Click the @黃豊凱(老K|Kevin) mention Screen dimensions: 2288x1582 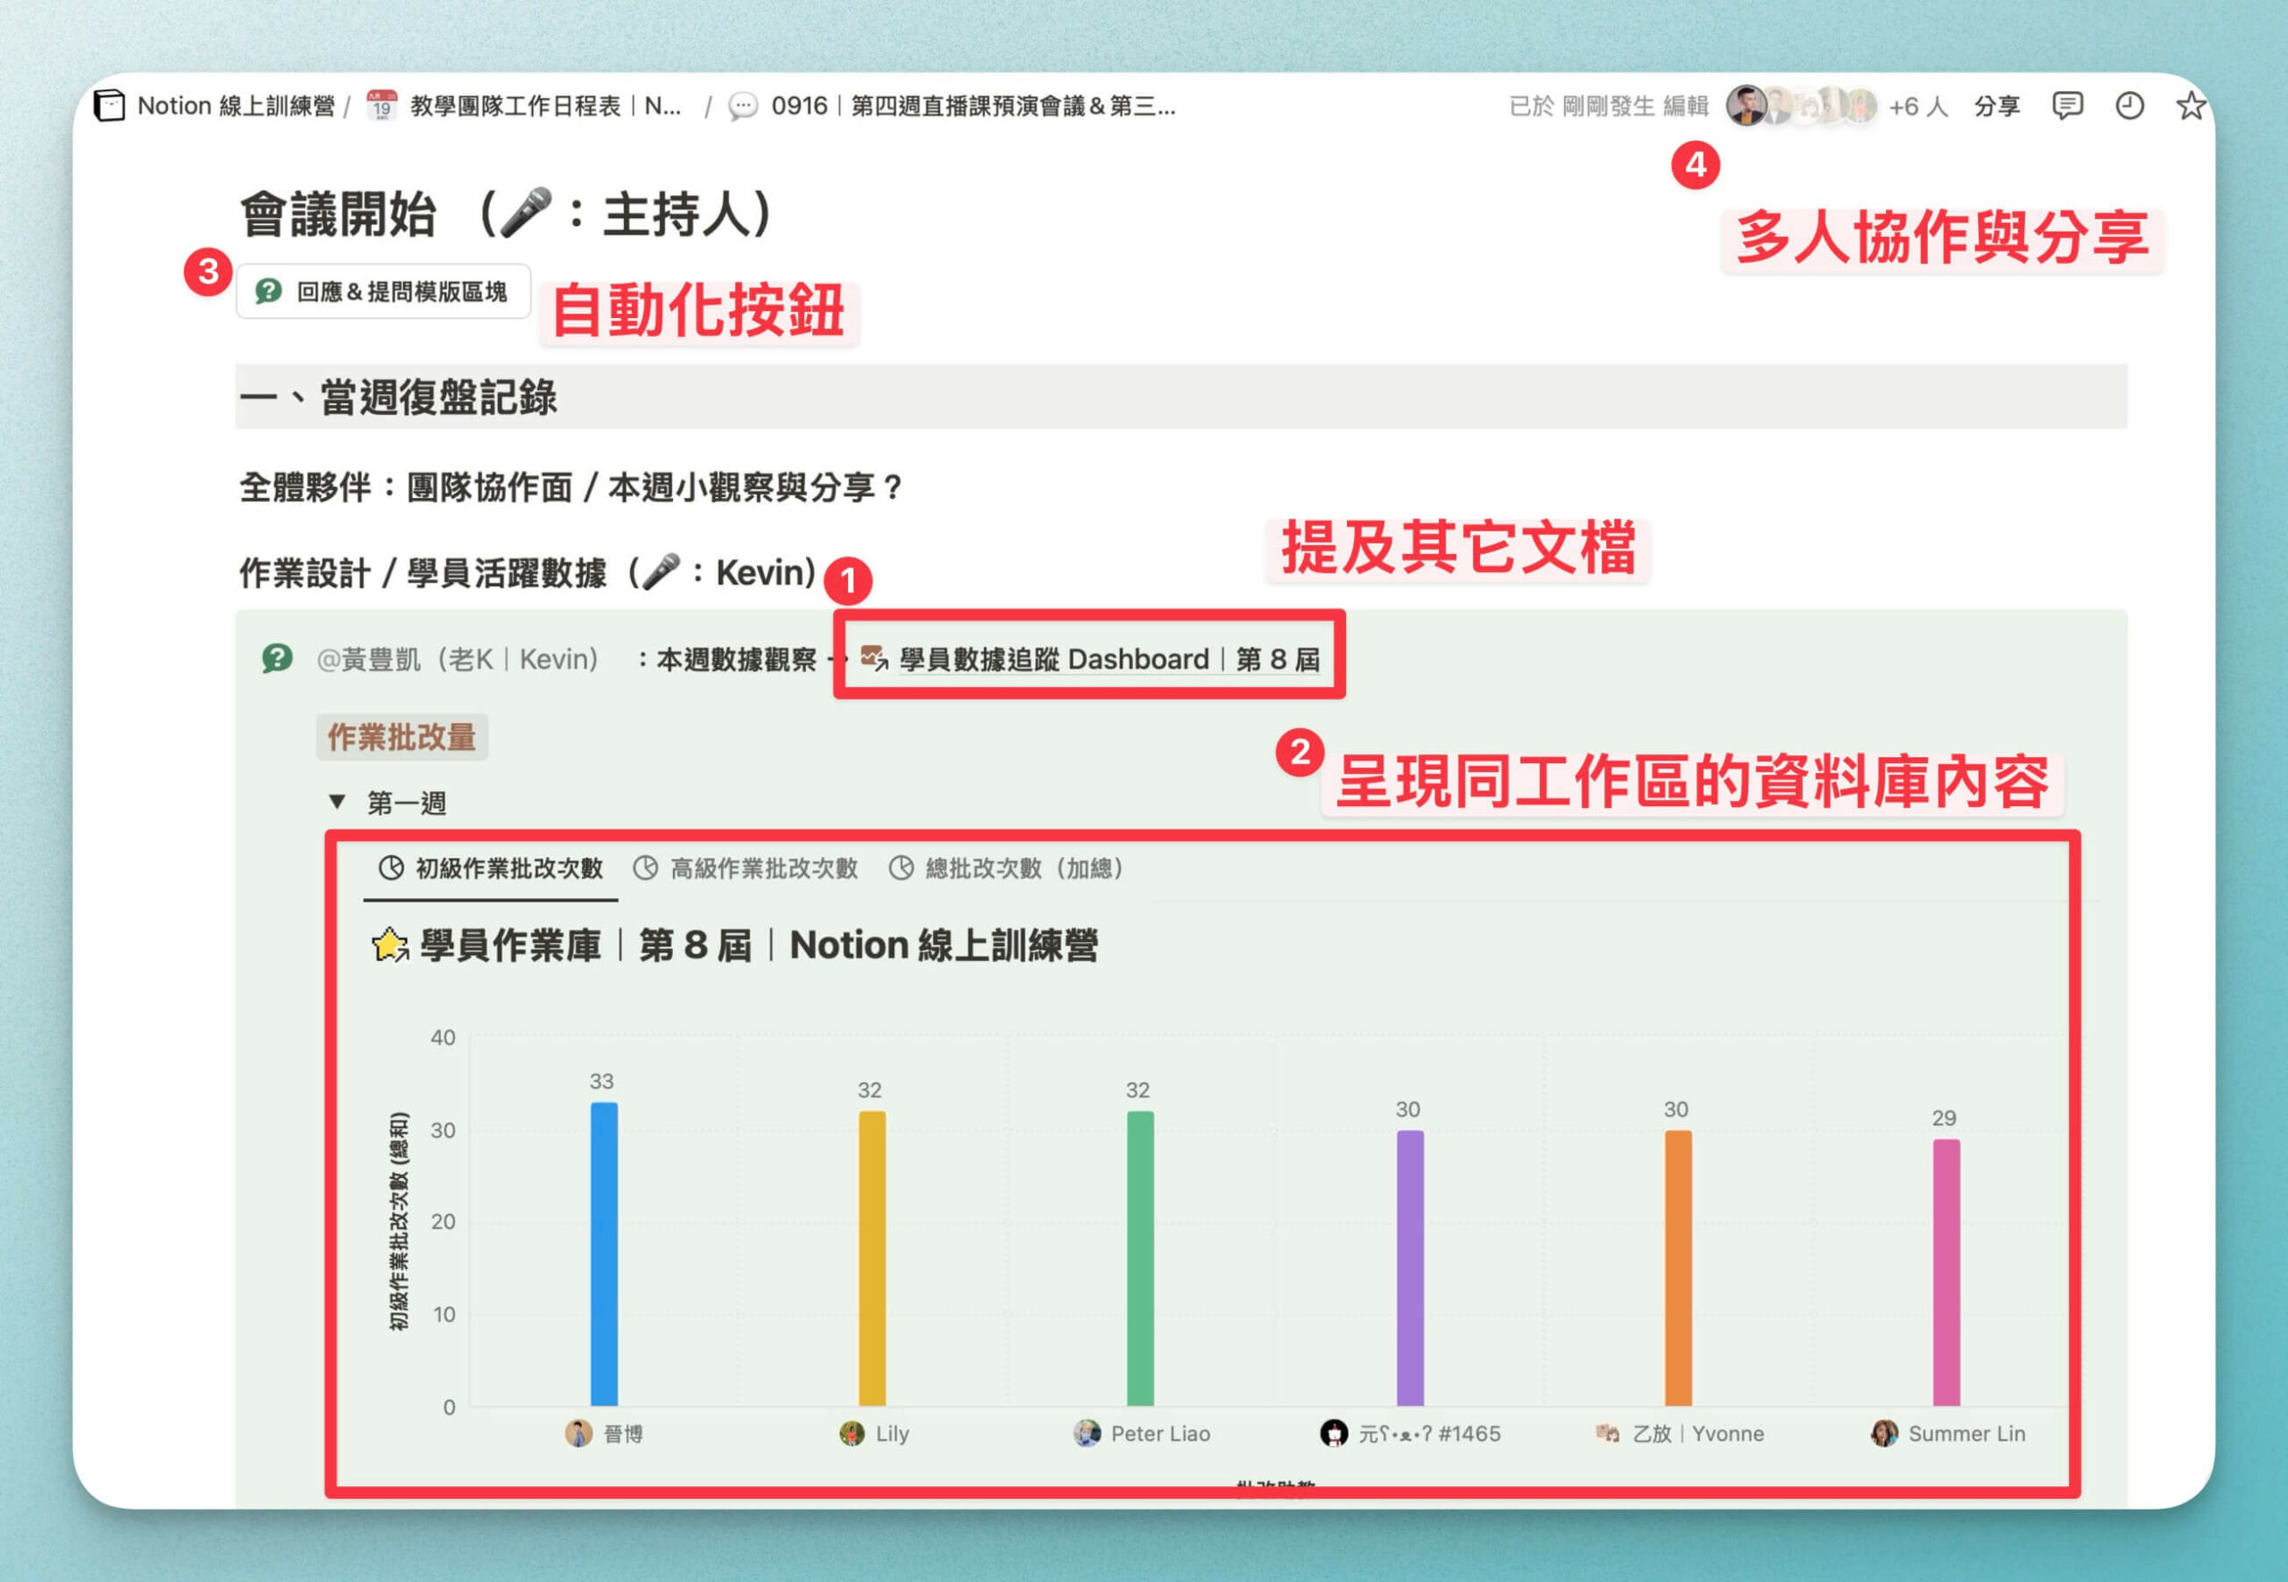(x=458, y=660)
